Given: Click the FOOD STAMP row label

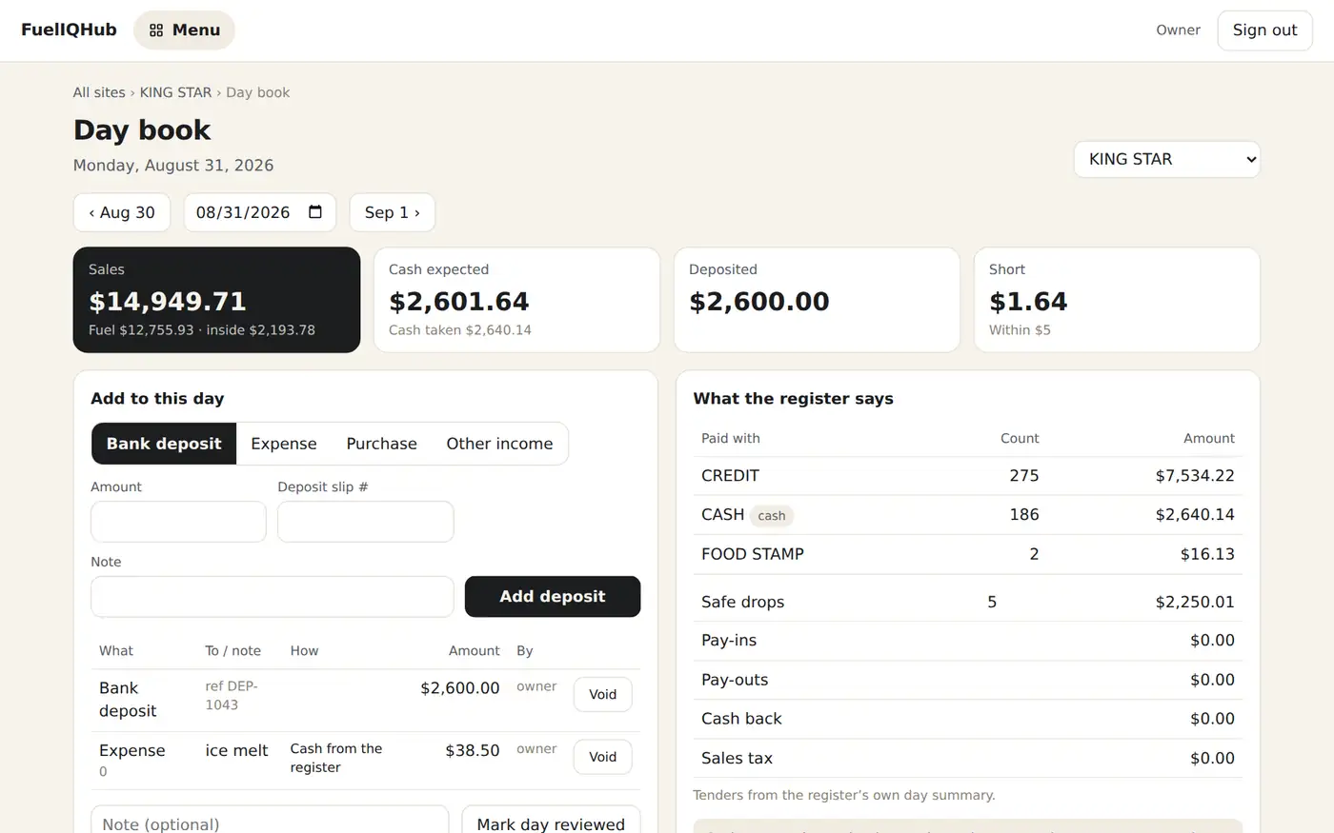Looking at the screenshot, I should pyautogui.click(x=753, y=554).
